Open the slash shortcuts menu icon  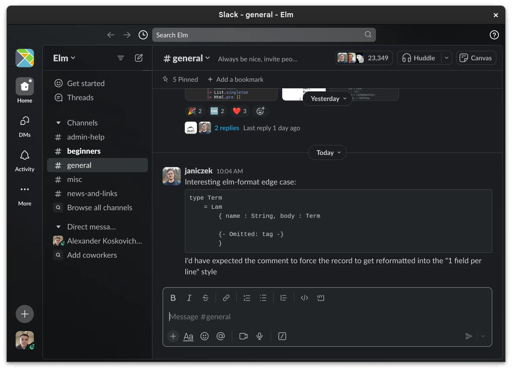point(282,336)
